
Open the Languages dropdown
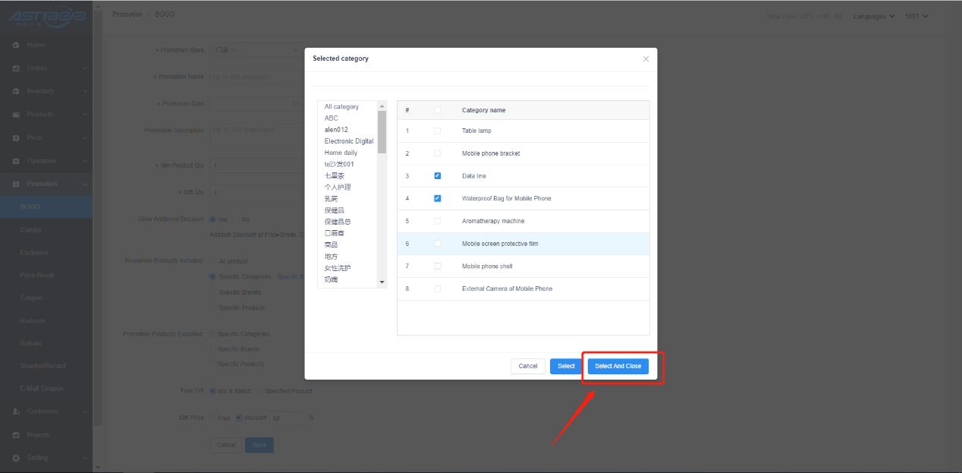tap(874, 16)
